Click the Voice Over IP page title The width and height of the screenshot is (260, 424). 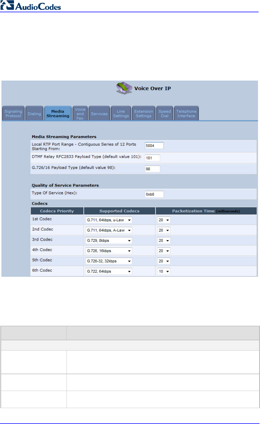click(153, 88)
